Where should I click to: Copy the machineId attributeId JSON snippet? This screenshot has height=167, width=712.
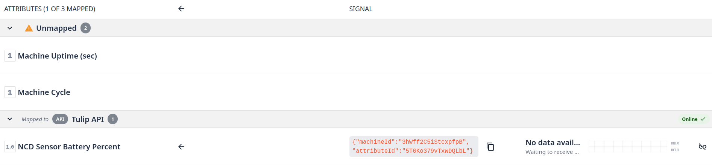click(x=490, y=147)
